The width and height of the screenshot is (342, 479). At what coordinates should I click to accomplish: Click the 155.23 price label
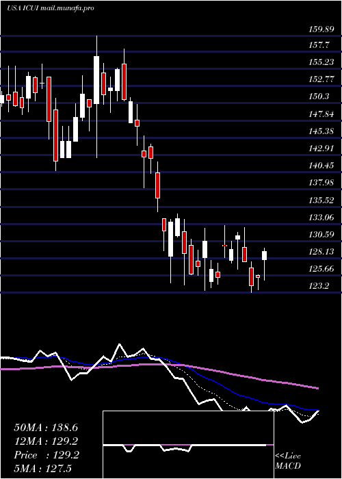pyautogui.click(x=322, y=62)
